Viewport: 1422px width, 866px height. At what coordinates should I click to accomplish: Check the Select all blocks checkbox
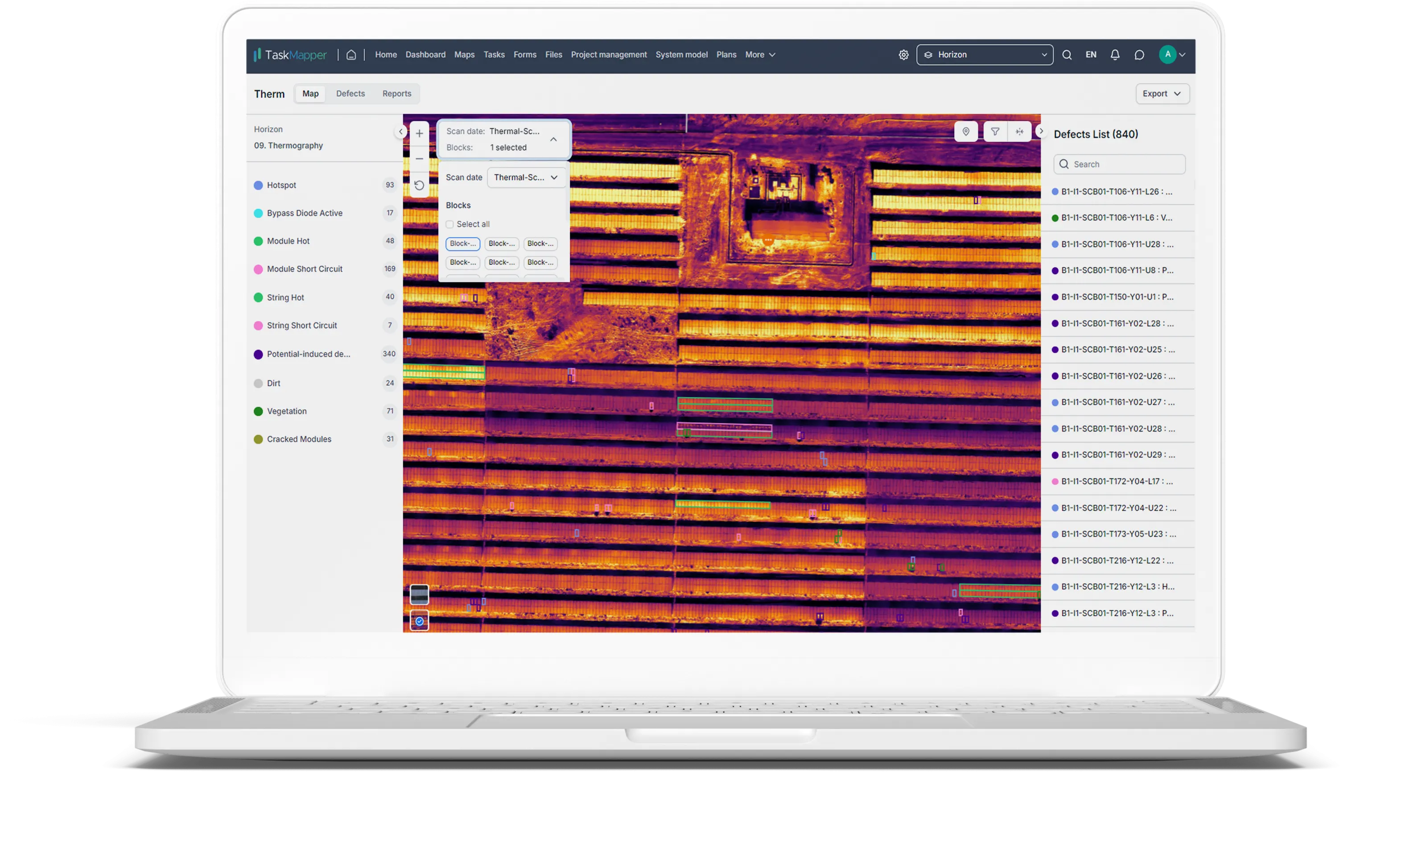449,224
